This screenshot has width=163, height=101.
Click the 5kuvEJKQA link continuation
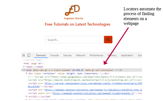pos(34,86)
